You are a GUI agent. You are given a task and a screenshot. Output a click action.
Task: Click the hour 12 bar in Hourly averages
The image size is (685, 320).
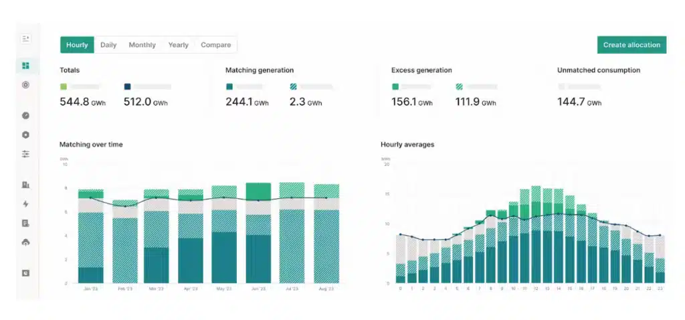(536, 234)
